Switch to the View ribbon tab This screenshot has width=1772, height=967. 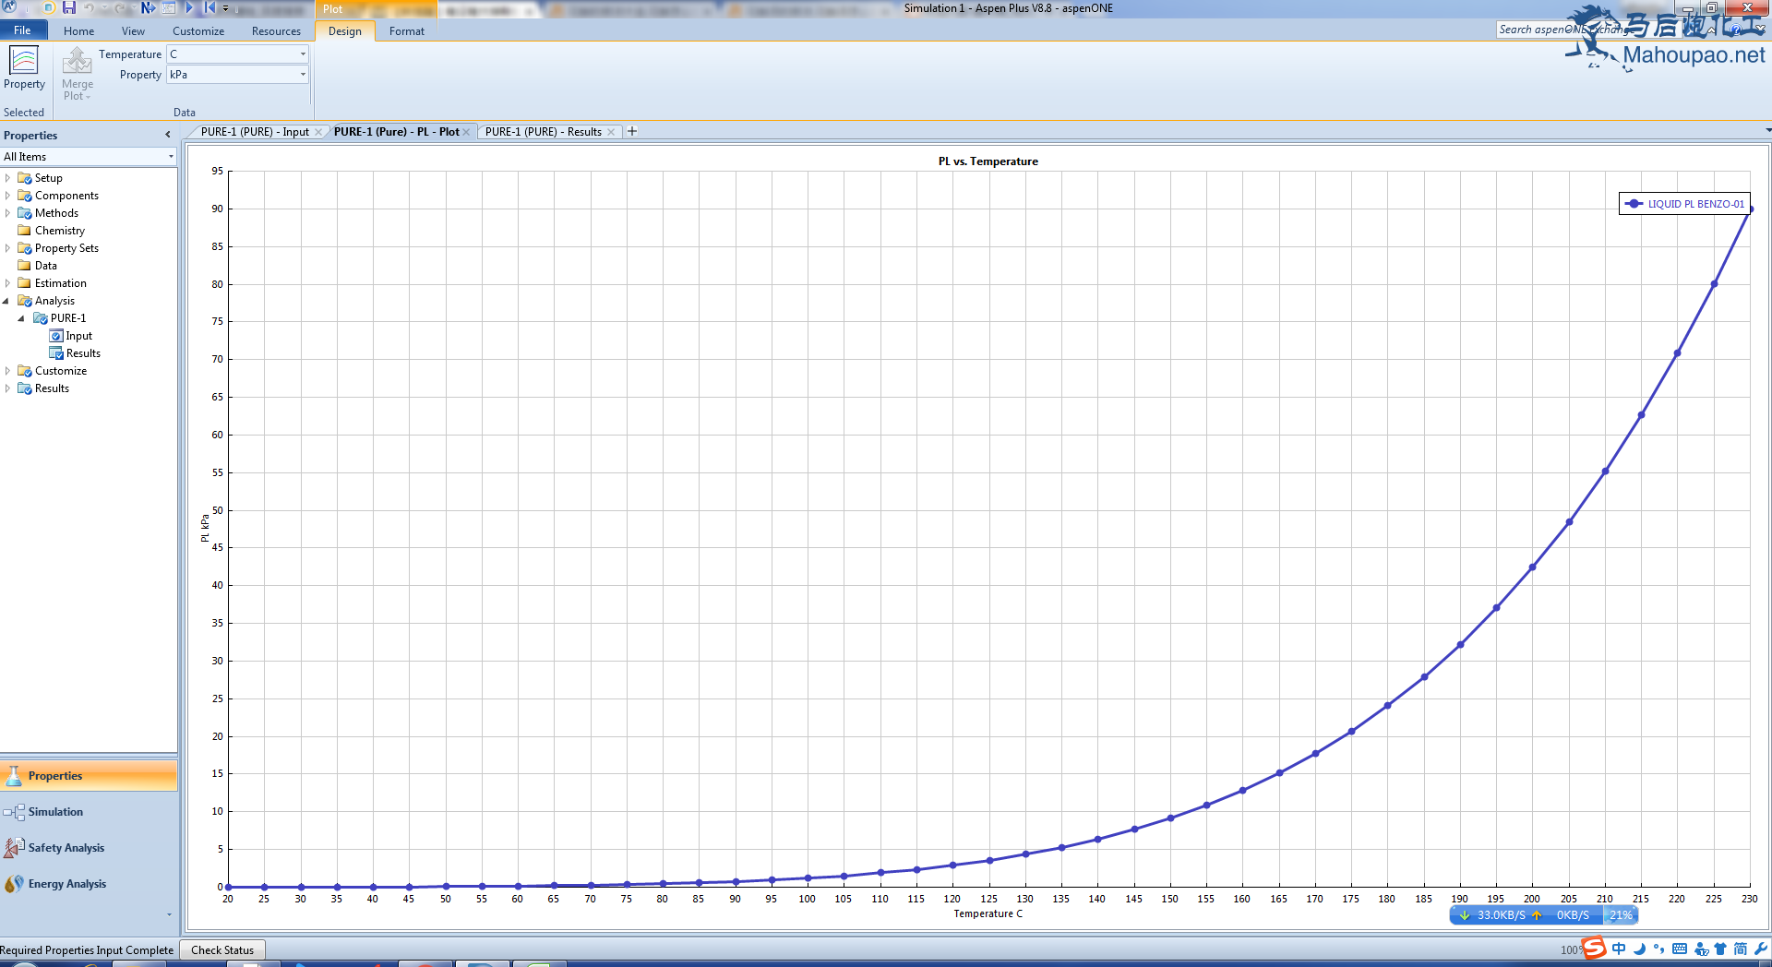tap(133, 31)
